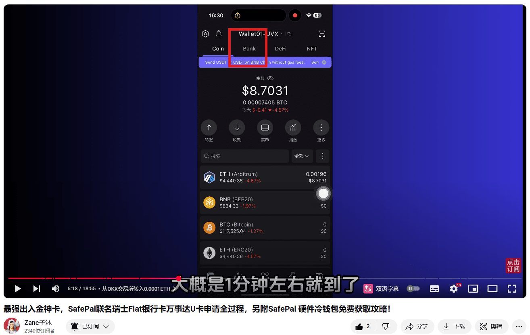Download video with 下载 button
The width and height of the screenshot is (530, 335).
(x=454, y=327)
